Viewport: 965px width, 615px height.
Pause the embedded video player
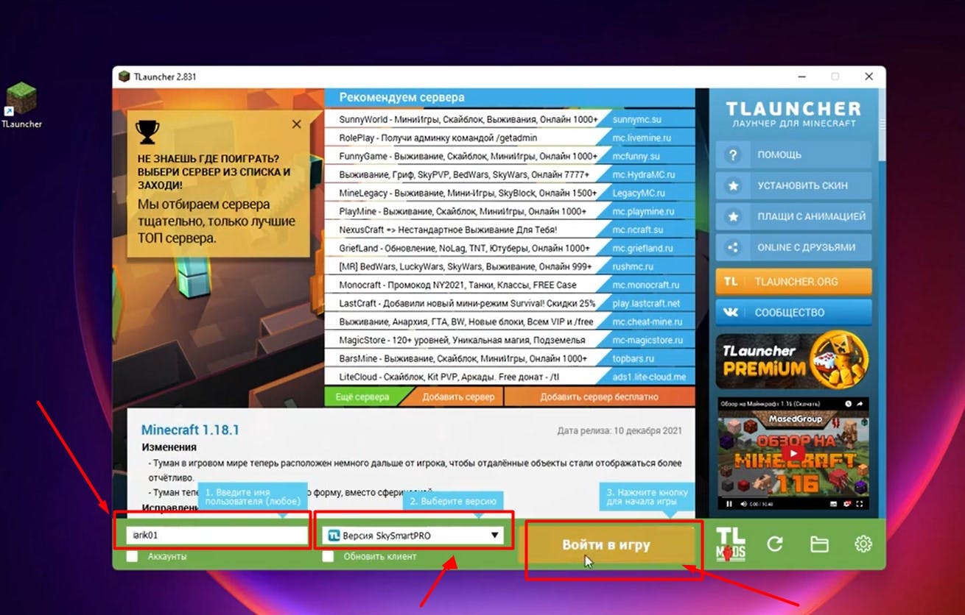[729, 505]
